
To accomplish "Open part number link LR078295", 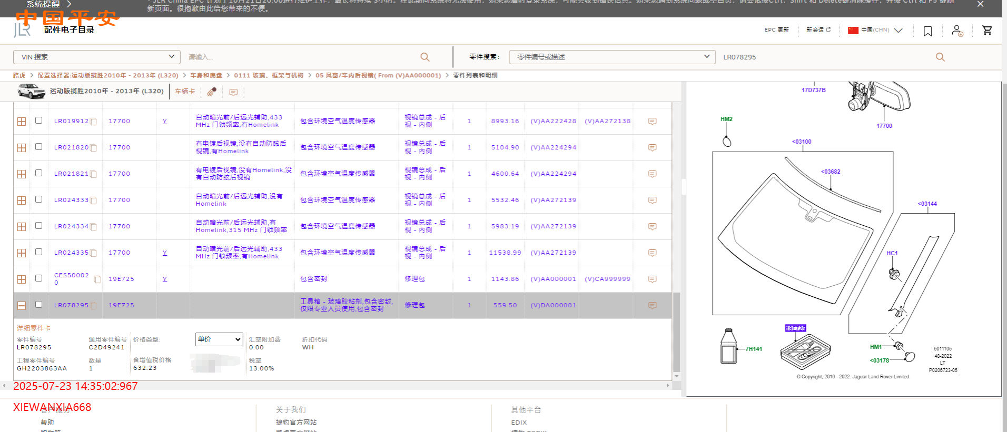I will pos(71,305).
